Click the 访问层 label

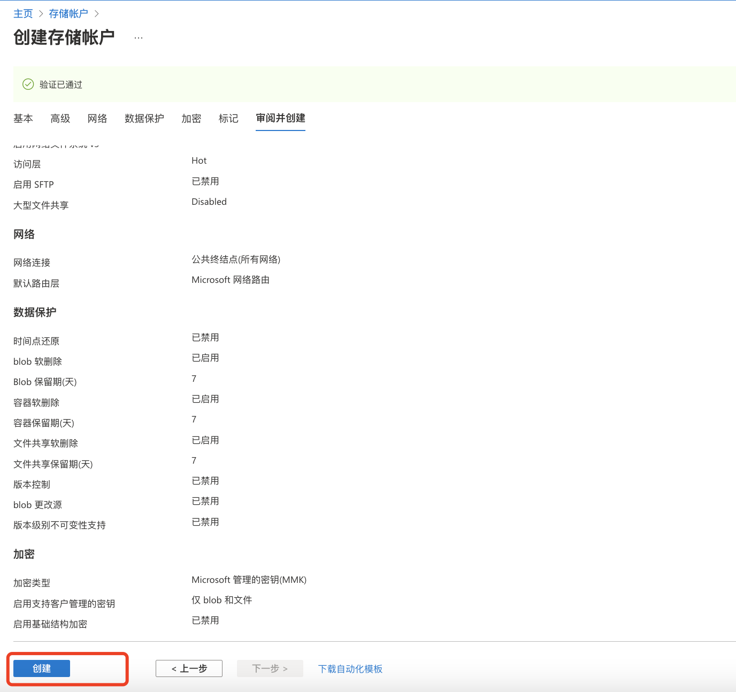[x=27, y=164]
